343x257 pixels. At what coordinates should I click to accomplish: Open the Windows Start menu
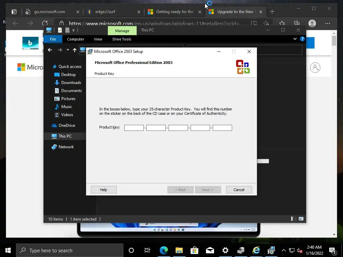[x=8, y=250]
